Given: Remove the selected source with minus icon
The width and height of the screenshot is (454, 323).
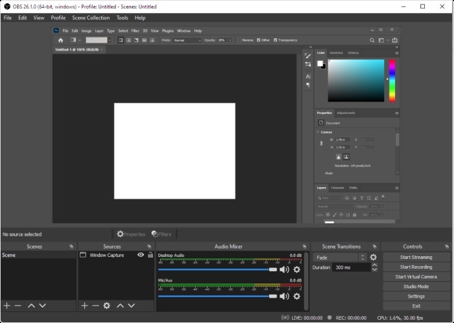Looking at the screenshot, I should (95, 306).
